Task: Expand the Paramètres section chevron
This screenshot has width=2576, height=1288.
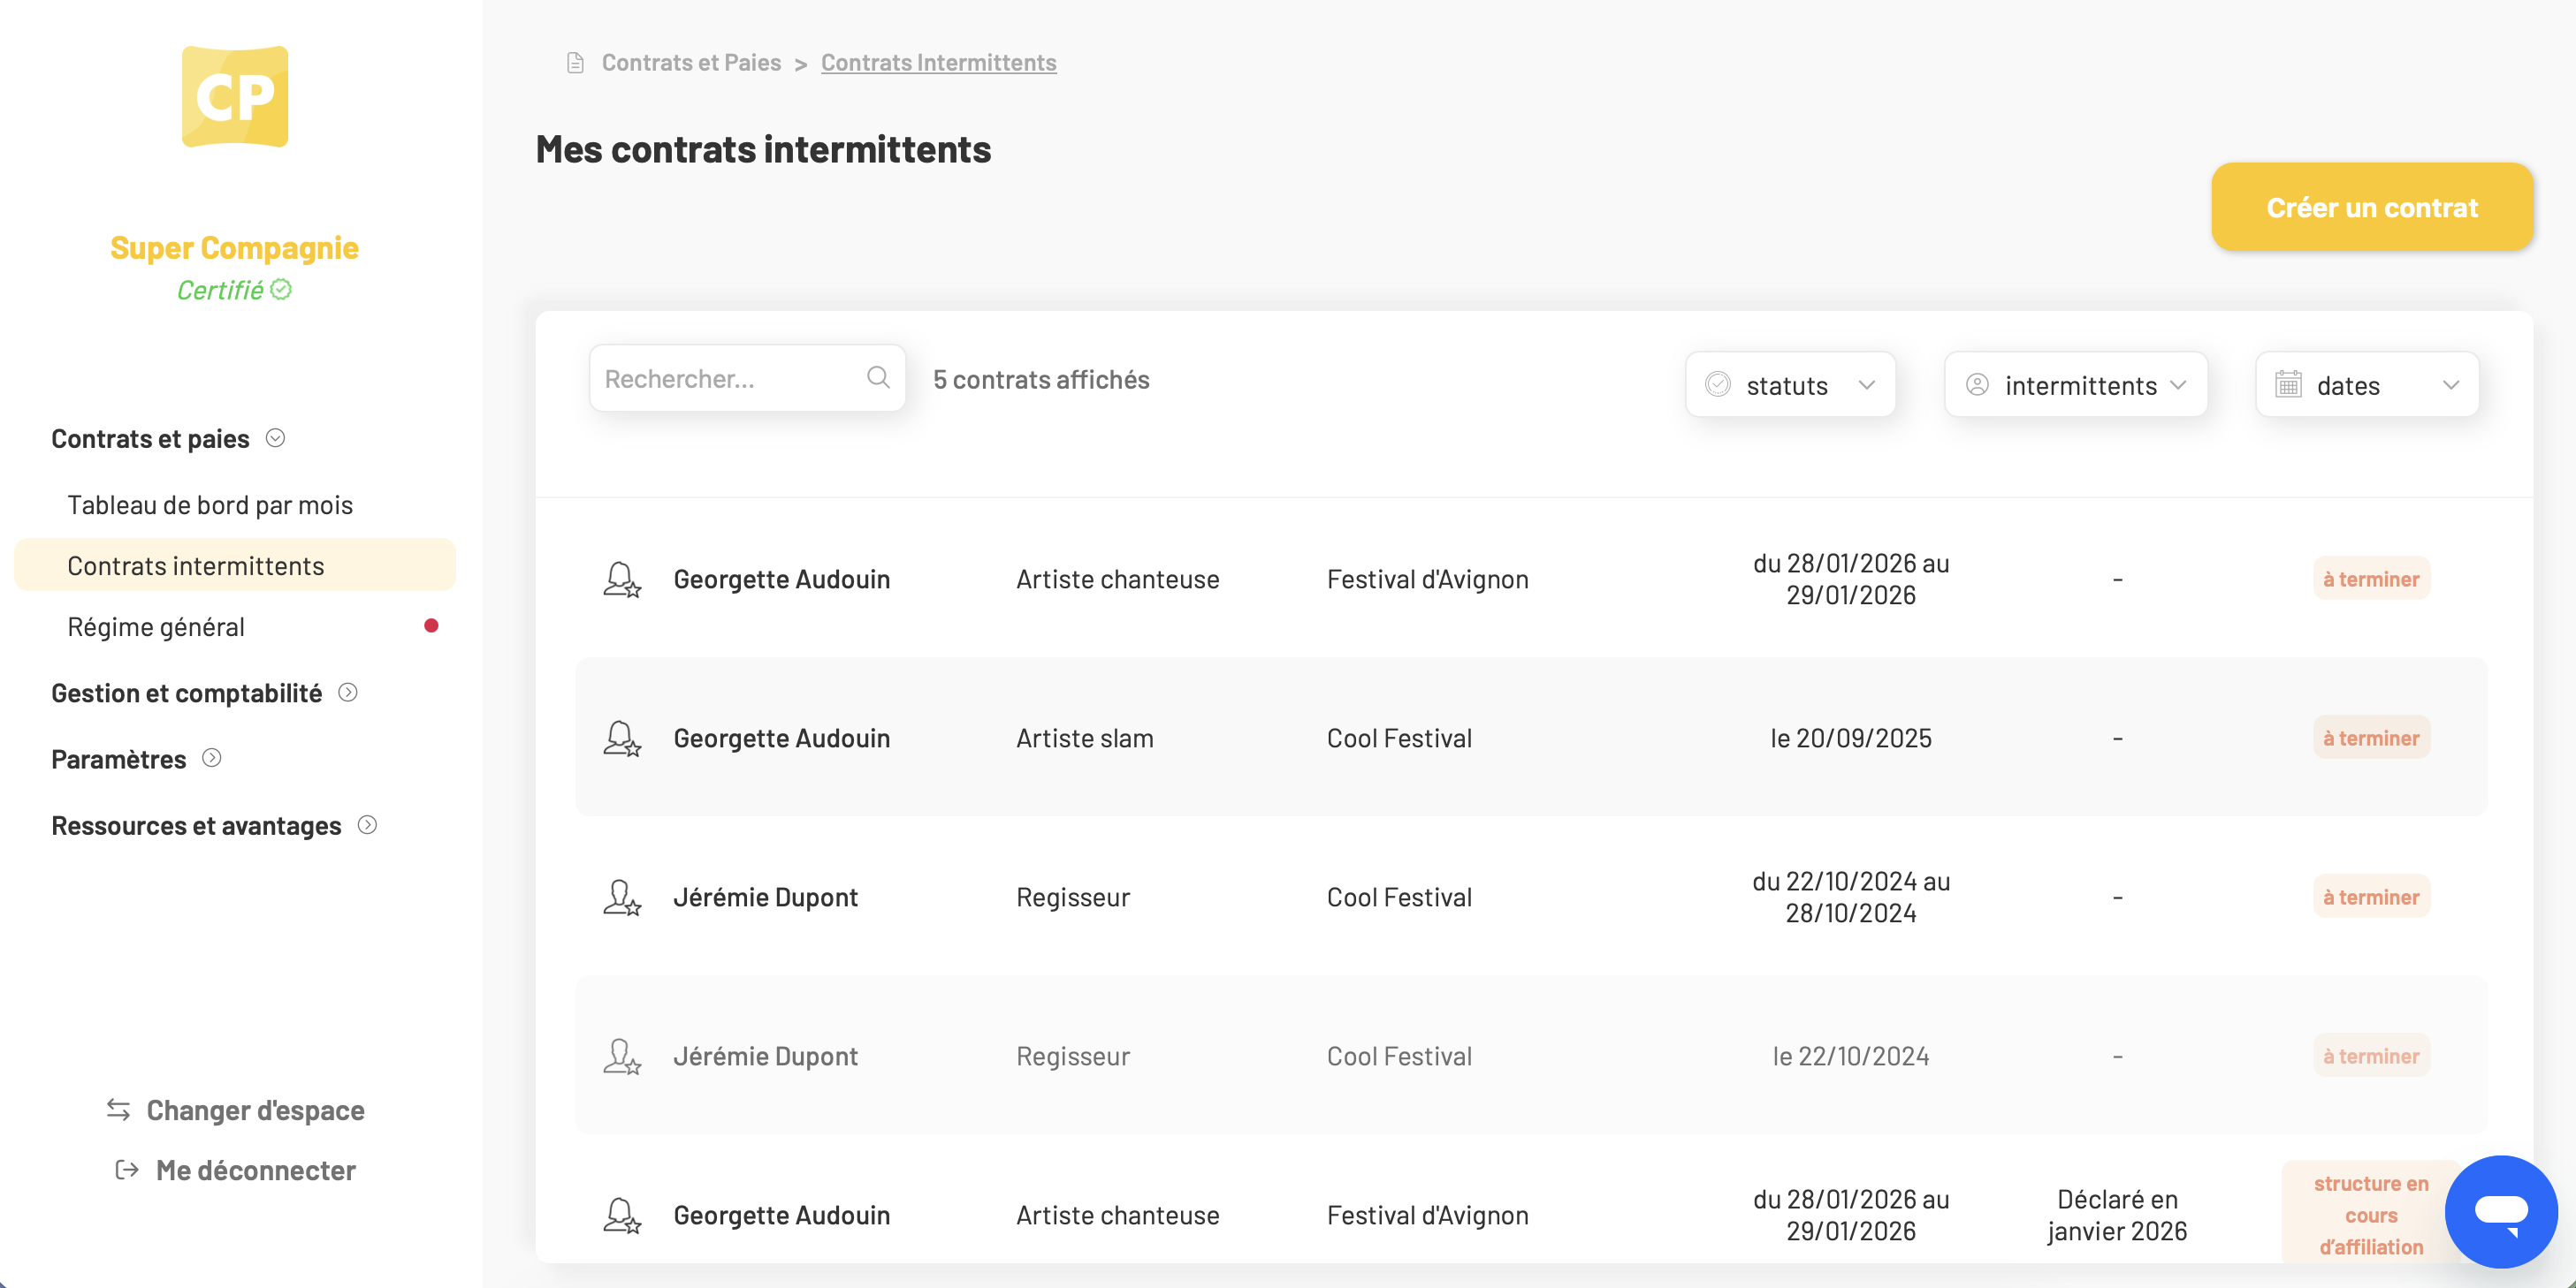Action: click(x=212, y=757)
